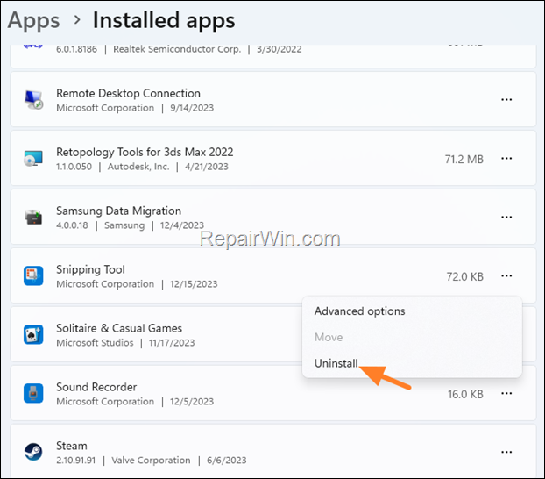This screenshot has width=545, height=479.
Task: Click the 12/15/2023 install date
Action: pos(194,284)
